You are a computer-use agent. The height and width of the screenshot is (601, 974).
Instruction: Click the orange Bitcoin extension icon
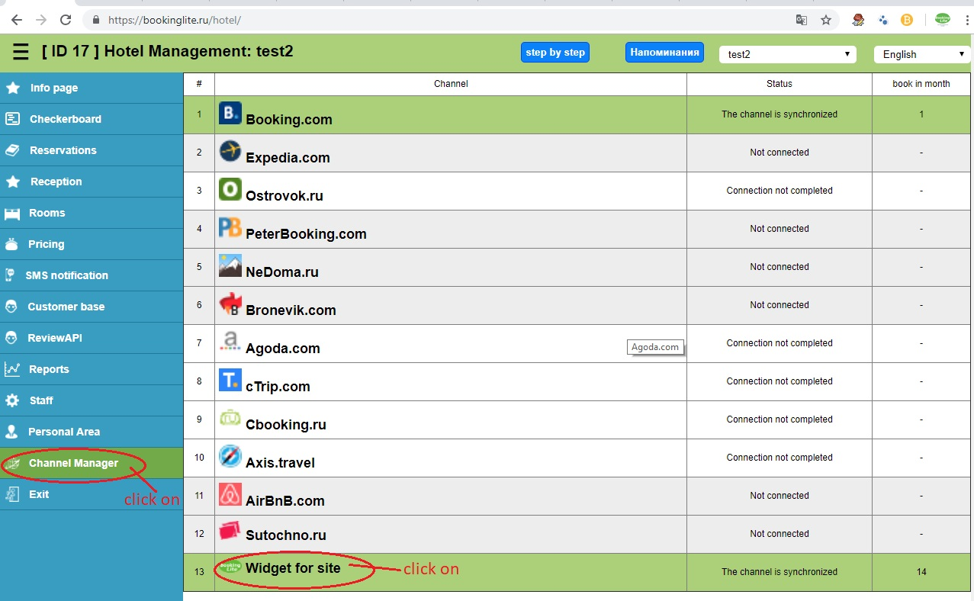tap(907, 20)
